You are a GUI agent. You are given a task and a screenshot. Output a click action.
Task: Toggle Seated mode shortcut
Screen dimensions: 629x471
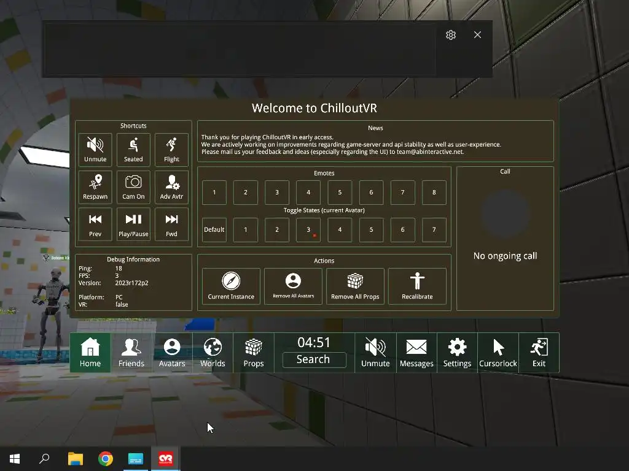133,150
